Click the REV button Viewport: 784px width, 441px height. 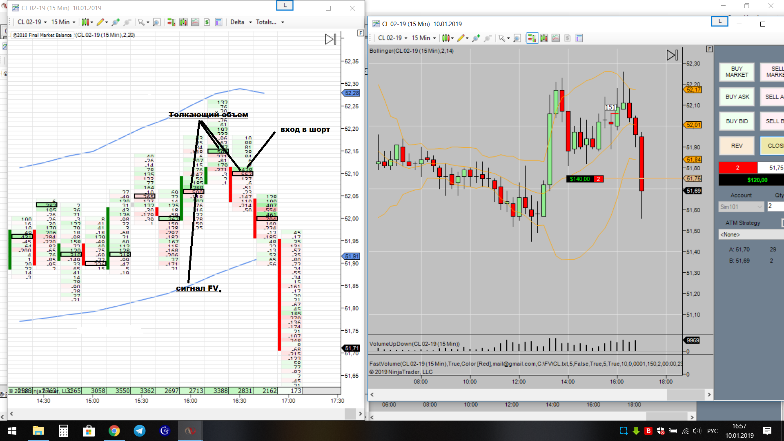click(x=737, y=146)
